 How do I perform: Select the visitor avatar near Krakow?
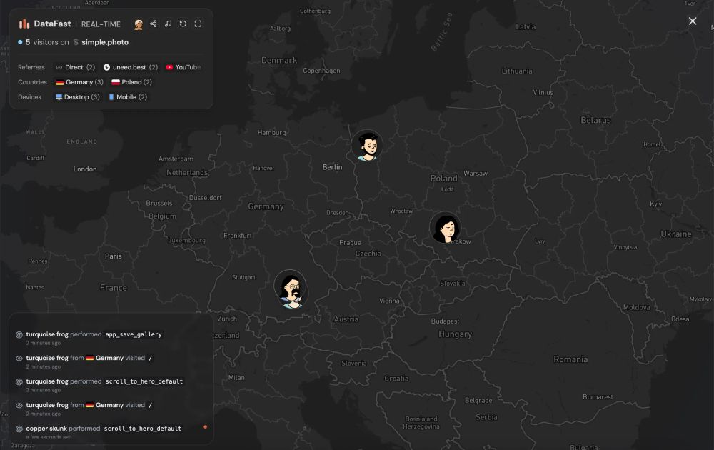[446, 228]
